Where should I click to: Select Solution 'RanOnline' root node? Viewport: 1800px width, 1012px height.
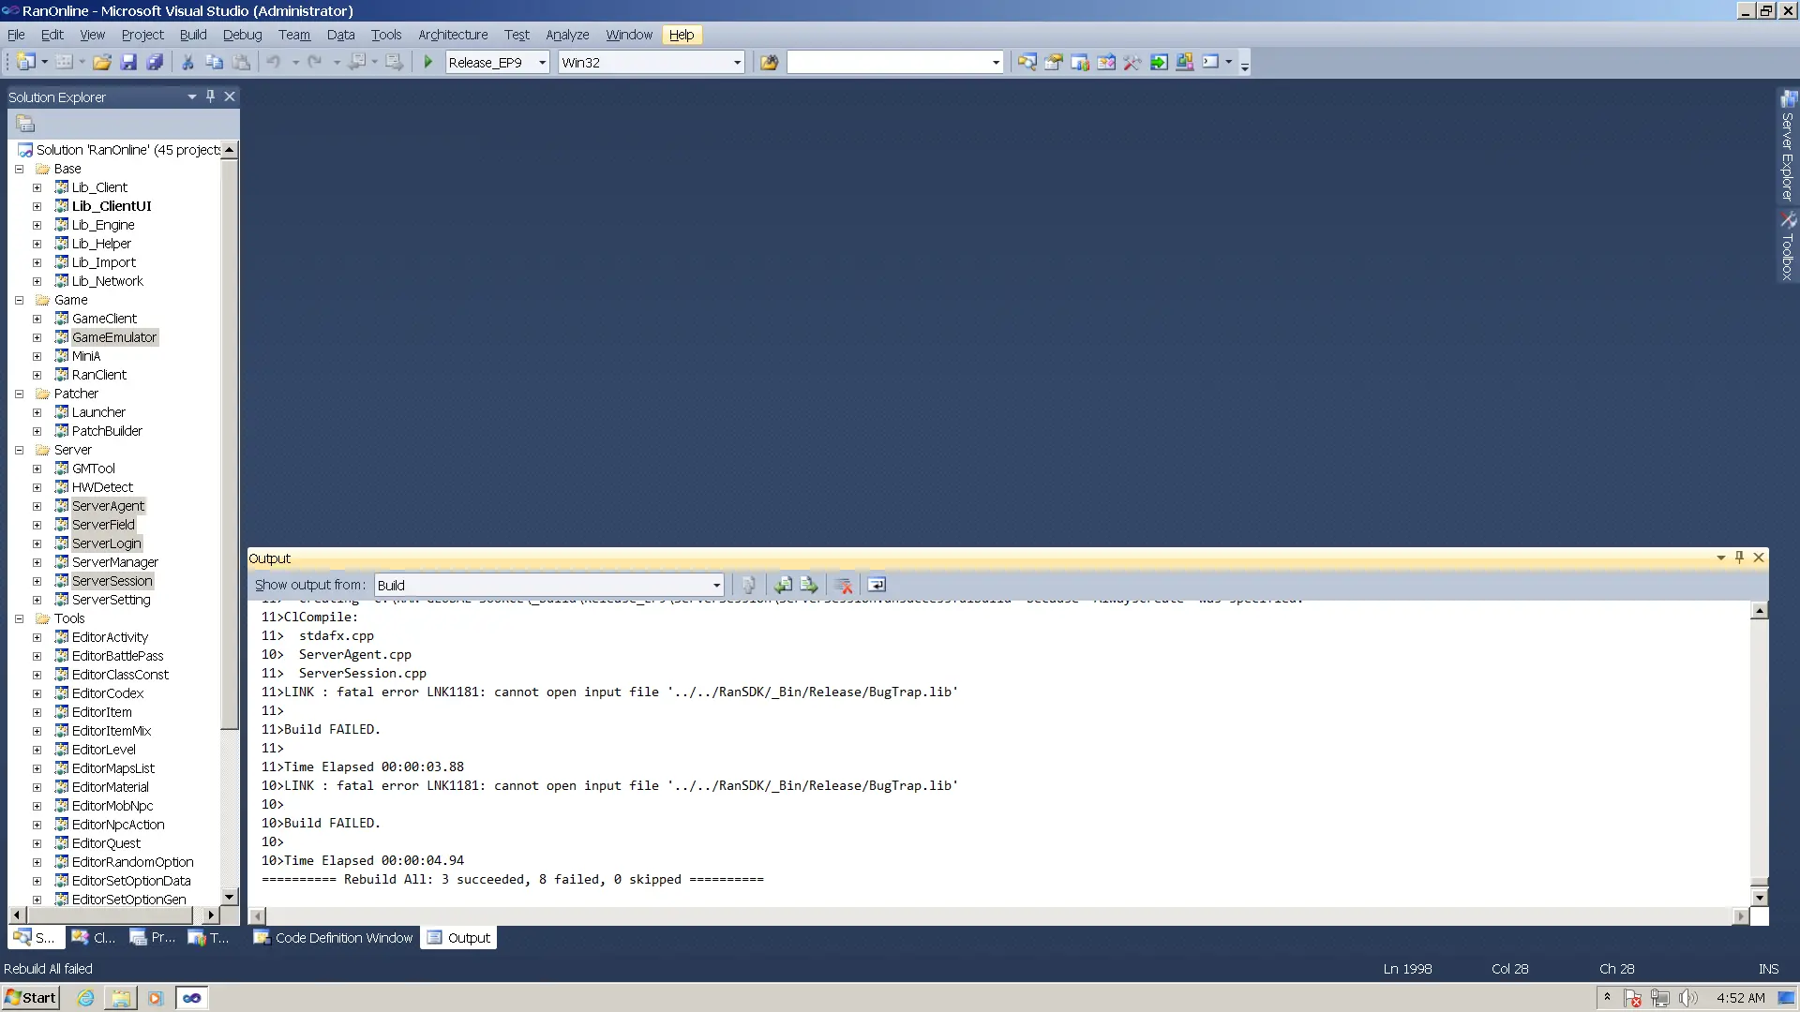pos(128,150)
